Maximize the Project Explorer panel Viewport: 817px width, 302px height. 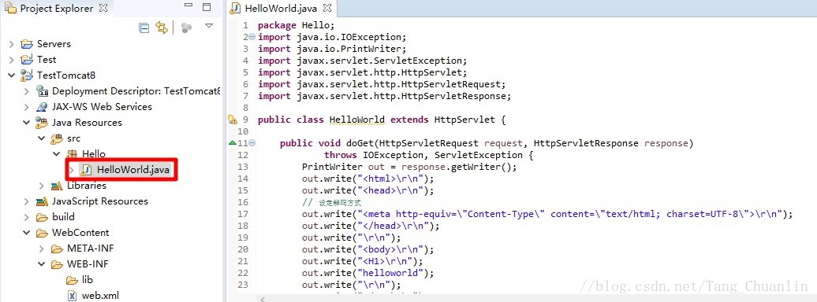tap(207, 7)
